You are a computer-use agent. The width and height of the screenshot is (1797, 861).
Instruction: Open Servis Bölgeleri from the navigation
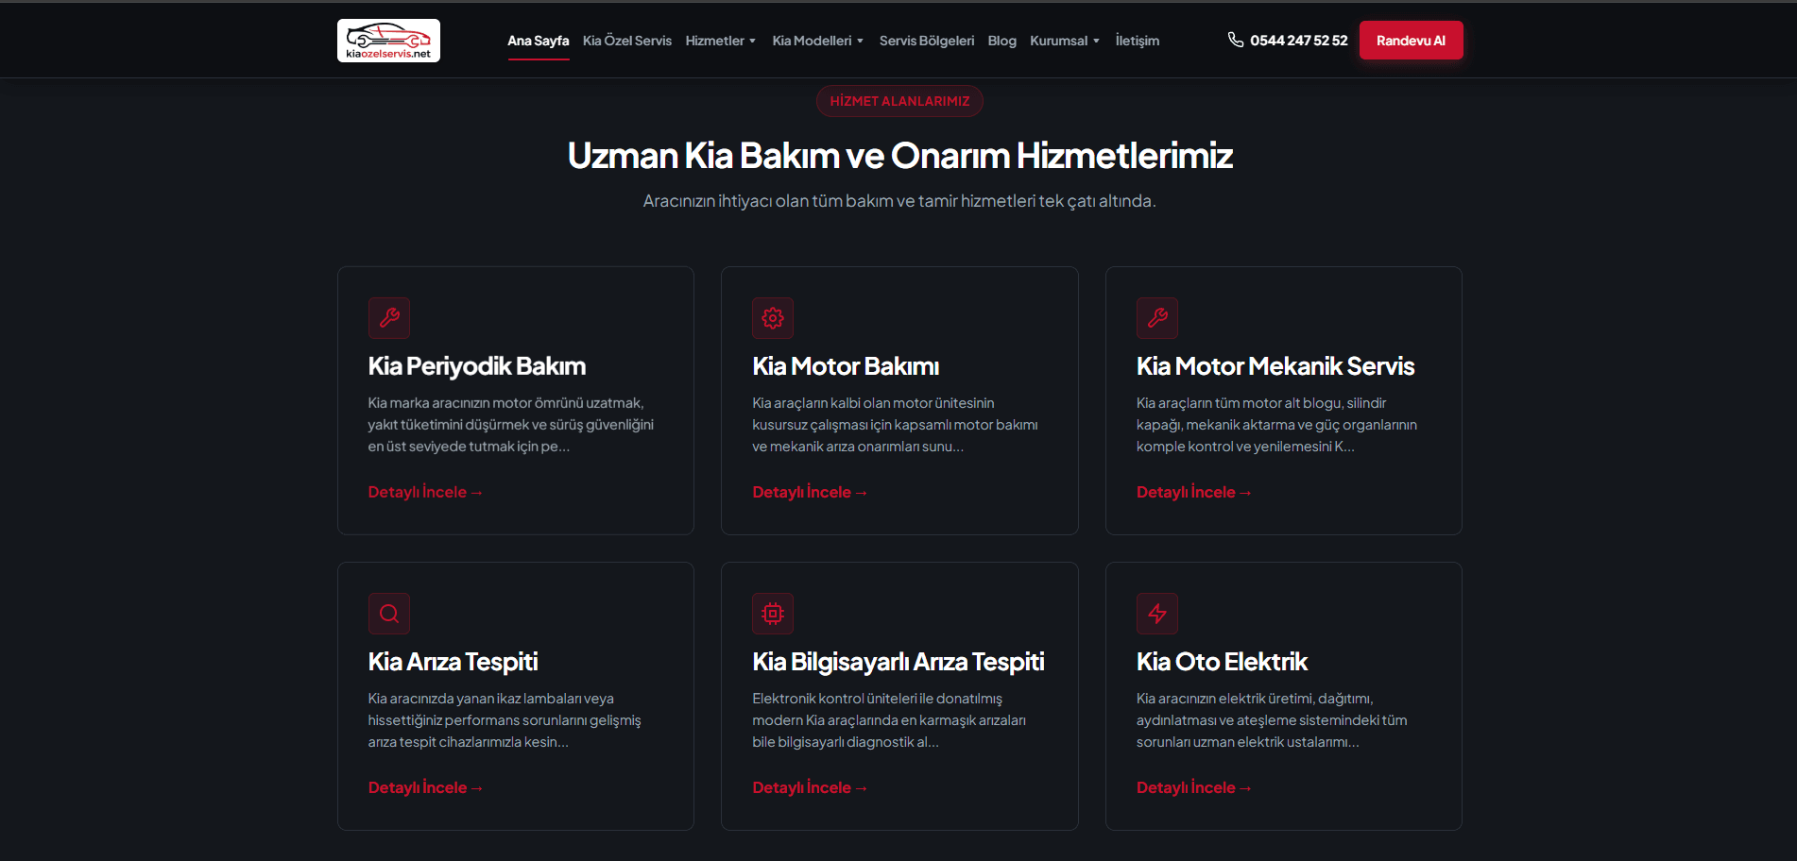(x=927, y=41)
